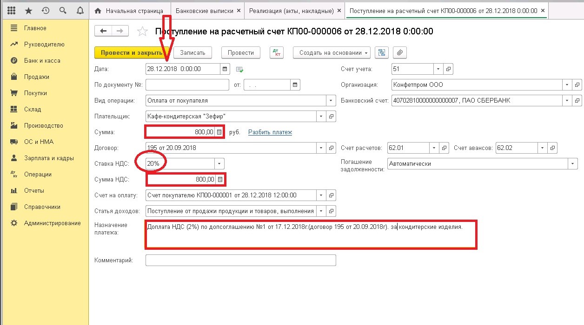Open Банковский счет record button
This screenshot has width=584, height=325.
tap(577, 100)
